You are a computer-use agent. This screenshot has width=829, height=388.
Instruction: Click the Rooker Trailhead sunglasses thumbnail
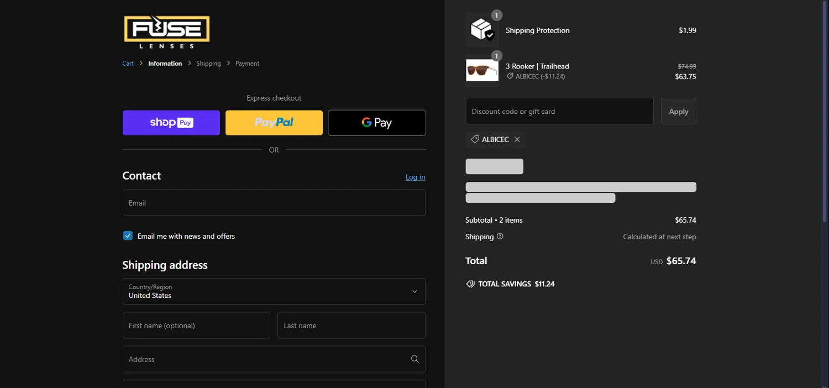click(x=482, y=71)
